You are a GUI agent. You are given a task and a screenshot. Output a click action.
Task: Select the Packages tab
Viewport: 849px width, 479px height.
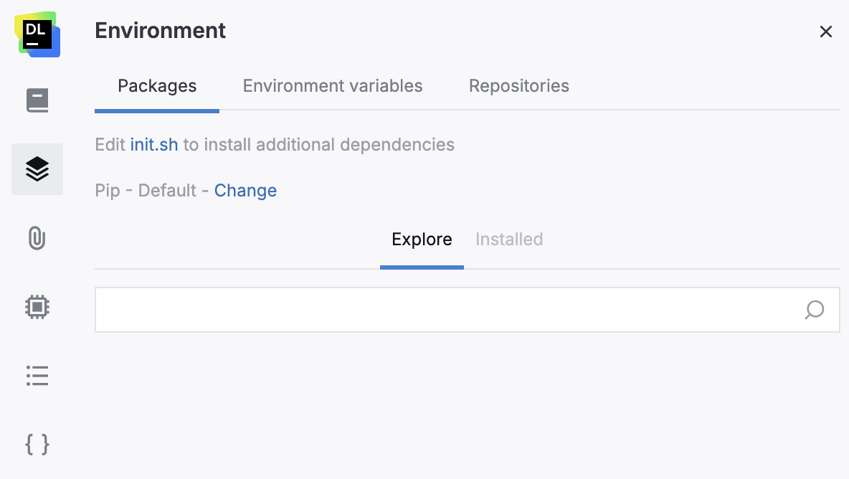click(157, 85)
